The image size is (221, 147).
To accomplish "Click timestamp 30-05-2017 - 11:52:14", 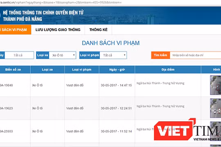I will (116, 131).
